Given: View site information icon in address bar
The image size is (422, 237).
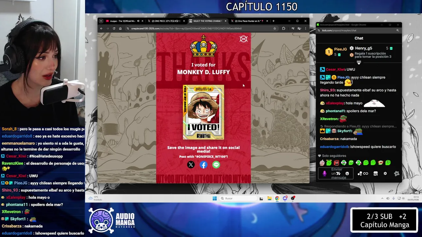Looking at the screenshot, I should click(128, 28).
